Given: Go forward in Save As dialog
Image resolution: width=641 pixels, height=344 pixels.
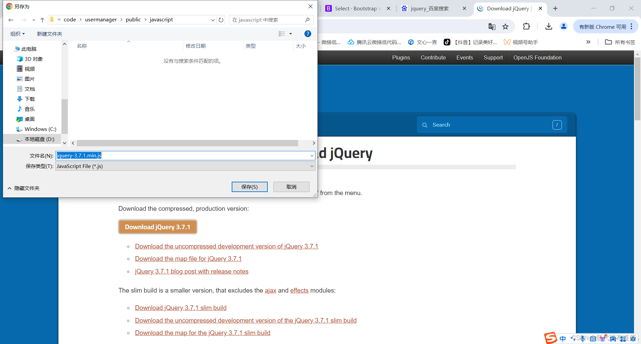Looking at the screenshot, I should pyautogui.click(x=24, y=20).
